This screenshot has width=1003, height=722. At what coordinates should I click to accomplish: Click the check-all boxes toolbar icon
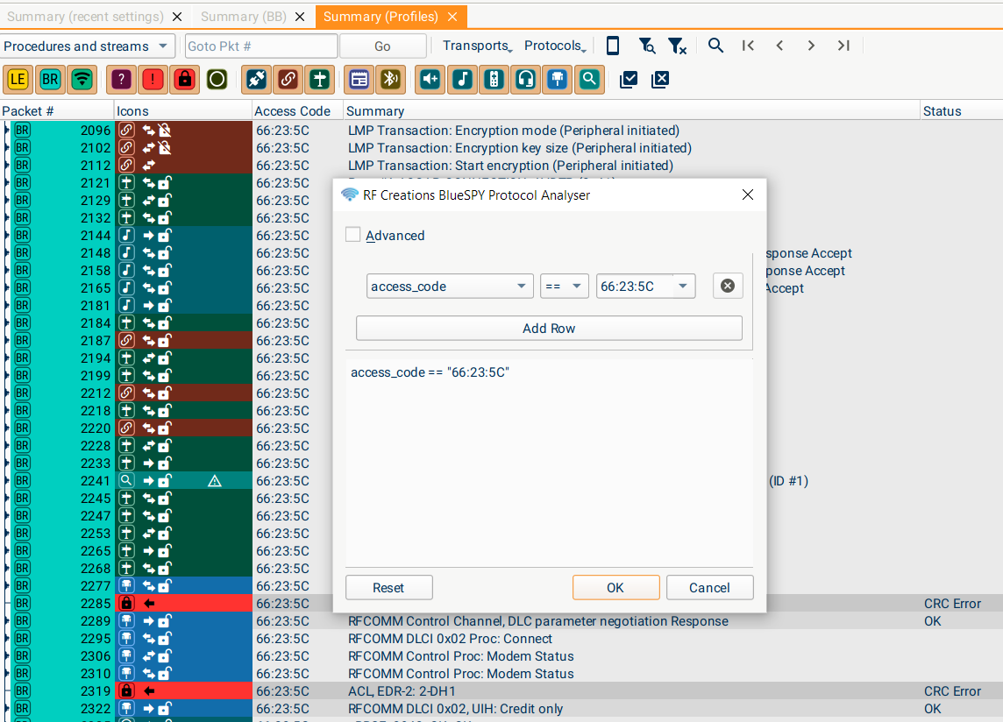click(x=629, y=80)
